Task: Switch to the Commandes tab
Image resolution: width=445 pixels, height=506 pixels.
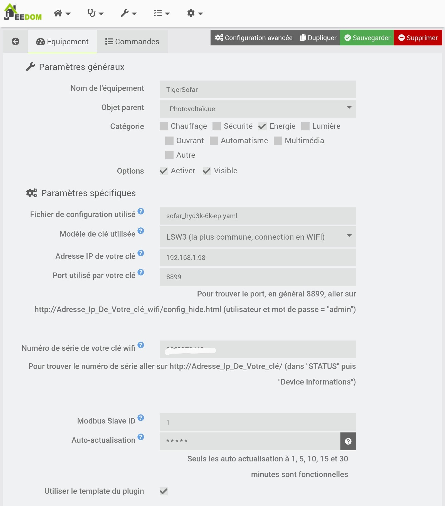Action: click(132, 42)
